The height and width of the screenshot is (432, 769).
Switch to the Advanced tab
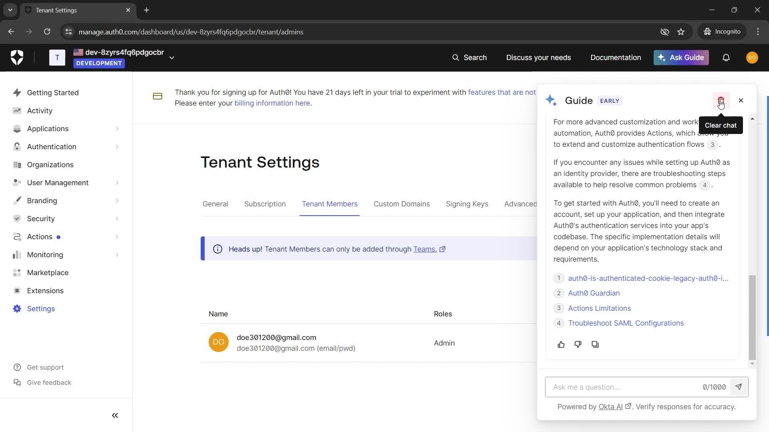520,204
